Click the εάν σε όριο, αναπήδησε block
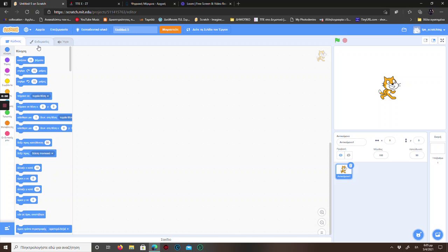 [31, 215]
